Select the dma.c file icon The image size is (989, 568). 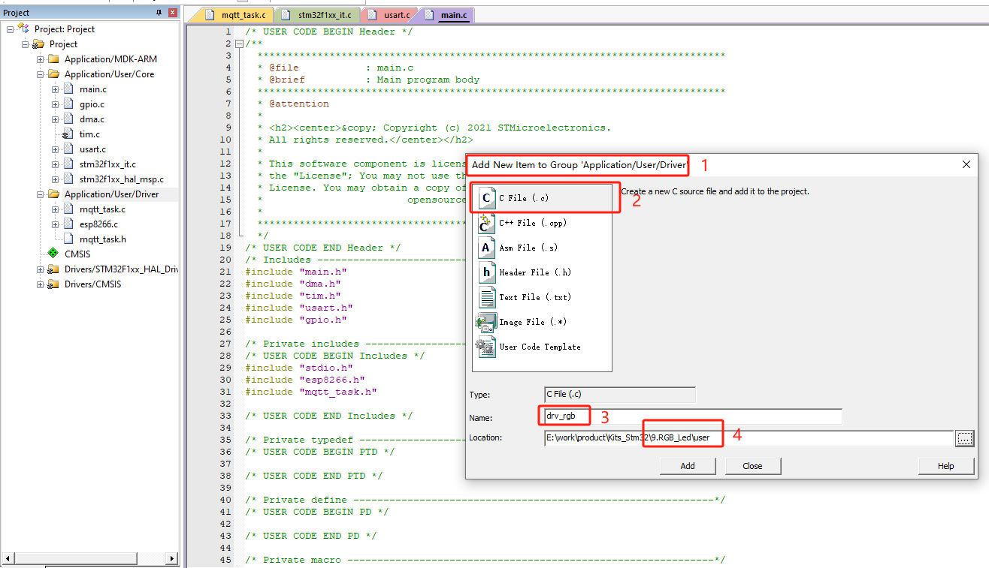point(68,119)
